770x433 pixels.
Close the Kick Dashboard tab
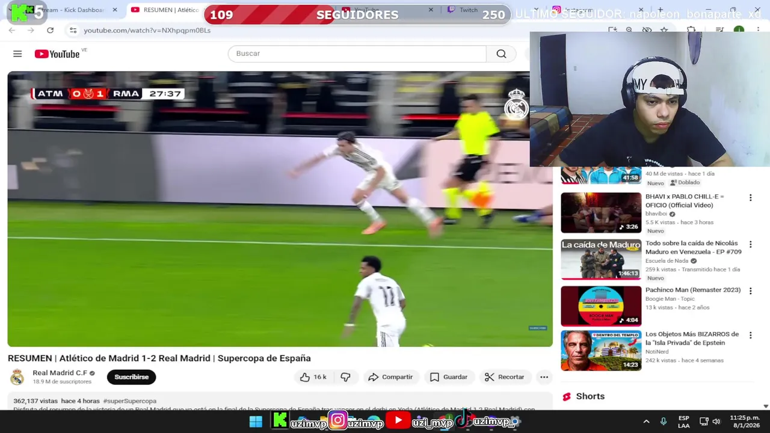point(115,10)
